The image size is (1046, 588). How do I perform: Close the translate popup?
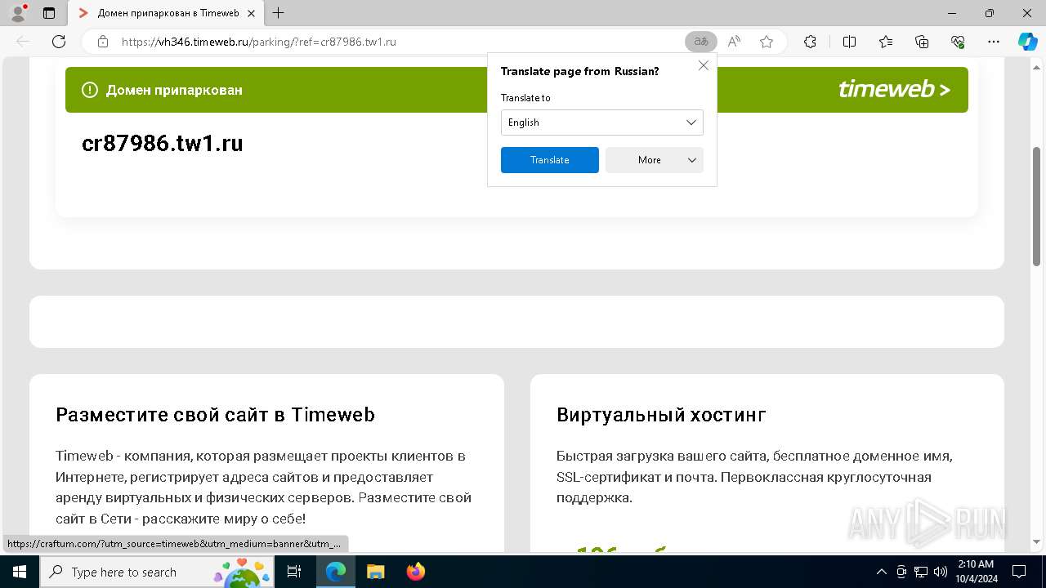click(704, 65)
